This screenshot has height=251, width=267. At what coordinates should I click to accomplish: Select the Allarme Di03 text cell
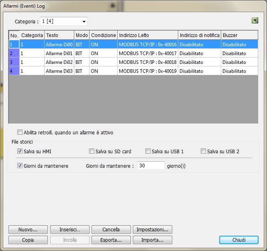click(x=59, y=71)
